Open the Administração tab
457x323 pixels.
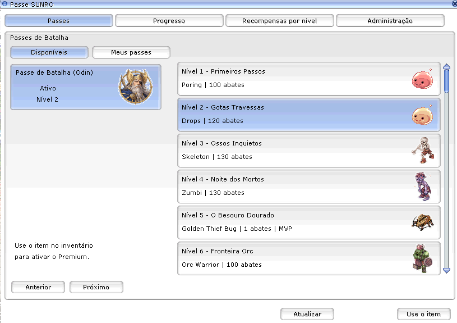click(390, 21)
